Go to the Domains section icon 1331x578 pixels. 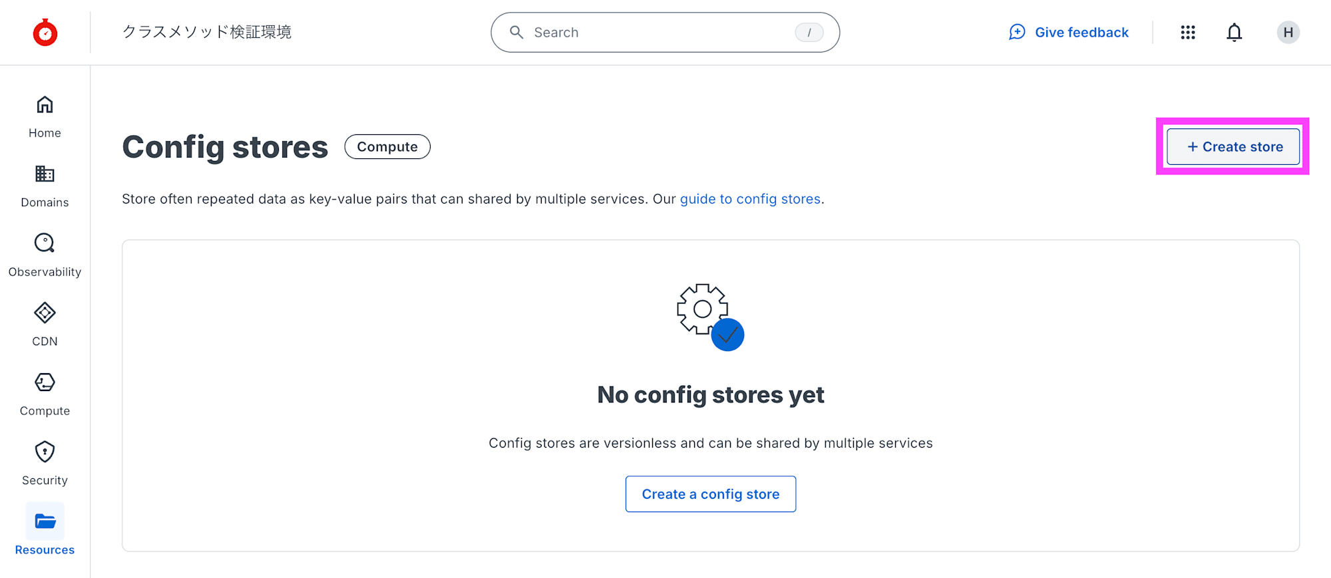pos(45,174)
